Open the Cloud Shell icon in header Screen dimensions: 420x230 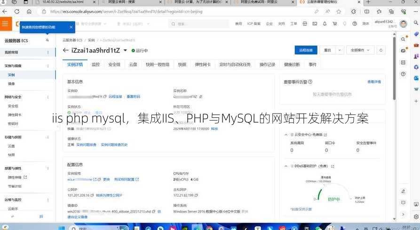(x=315, y=23)
